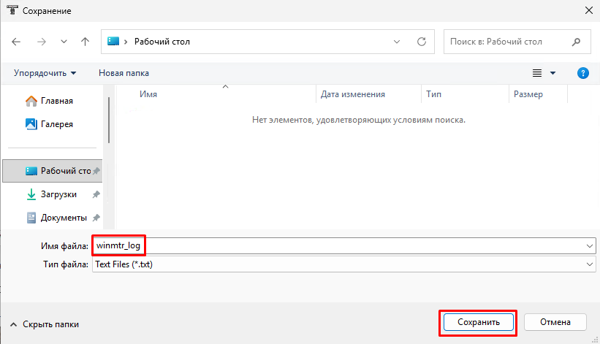Viewport: 600px width, 344px height.
Task: Go up one folder level
Action: (85, 42)
